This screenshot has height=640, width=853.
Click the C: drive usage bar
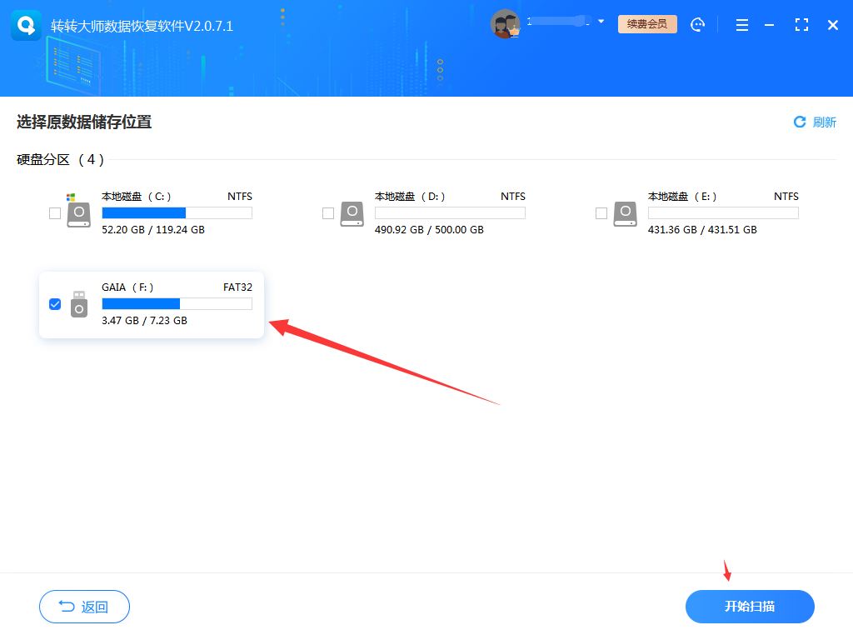[177, 212]
